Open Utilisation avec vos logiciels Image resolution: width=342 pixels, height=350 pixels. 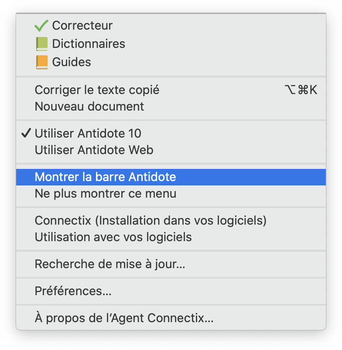(x=113, y=237)
